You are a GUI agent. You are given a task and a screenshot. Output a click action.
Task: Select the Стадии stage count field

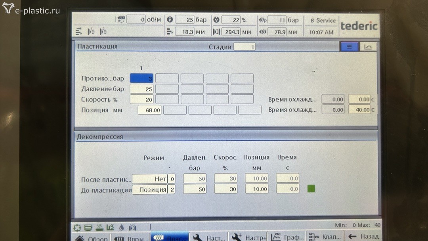[x=245, y=47]
